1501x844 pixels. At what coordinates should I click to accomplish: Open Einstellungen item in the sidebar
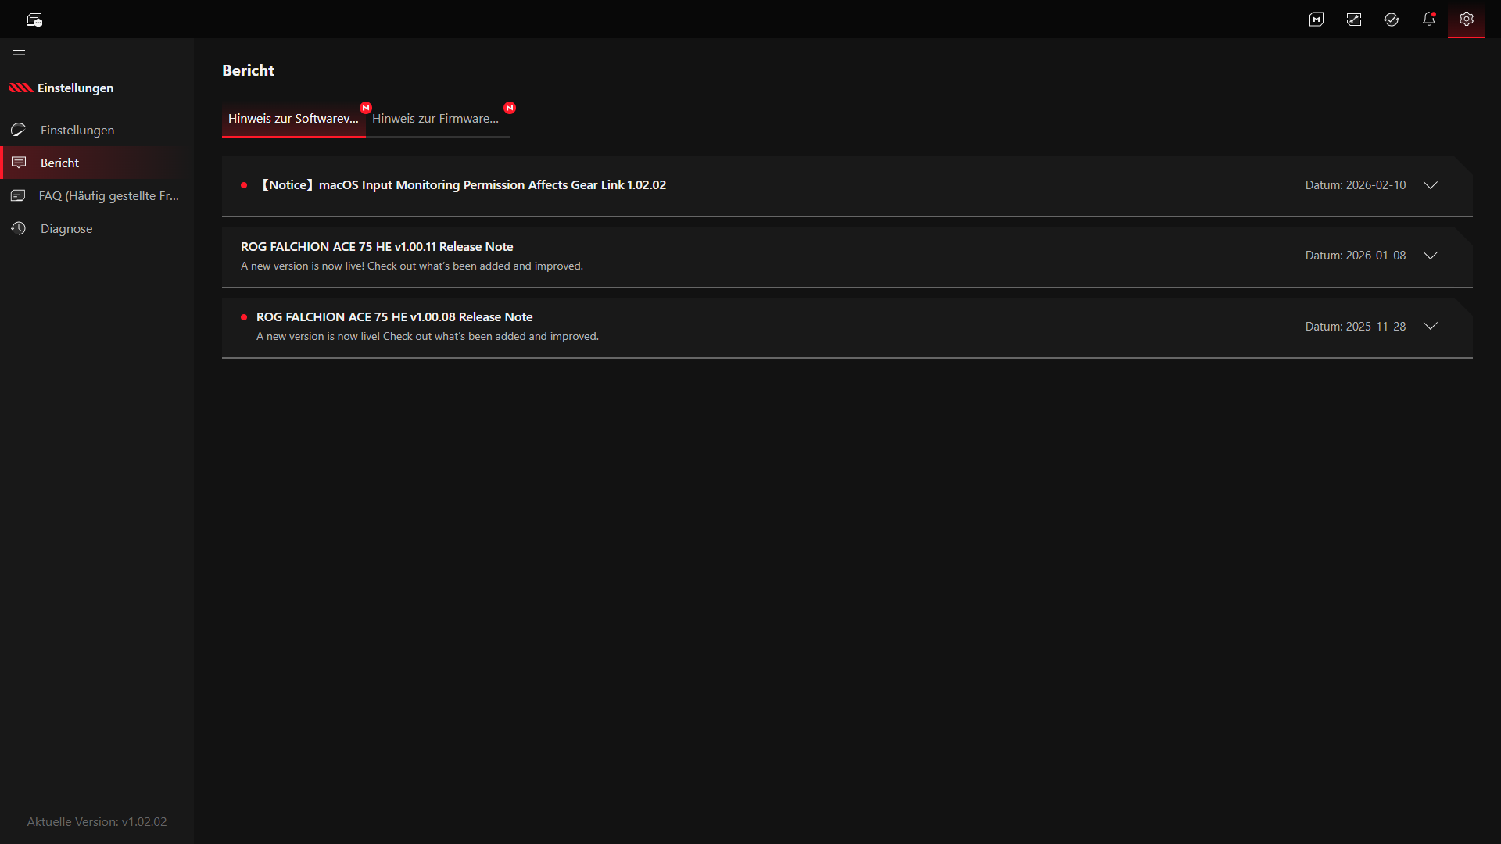click(77, 130)
